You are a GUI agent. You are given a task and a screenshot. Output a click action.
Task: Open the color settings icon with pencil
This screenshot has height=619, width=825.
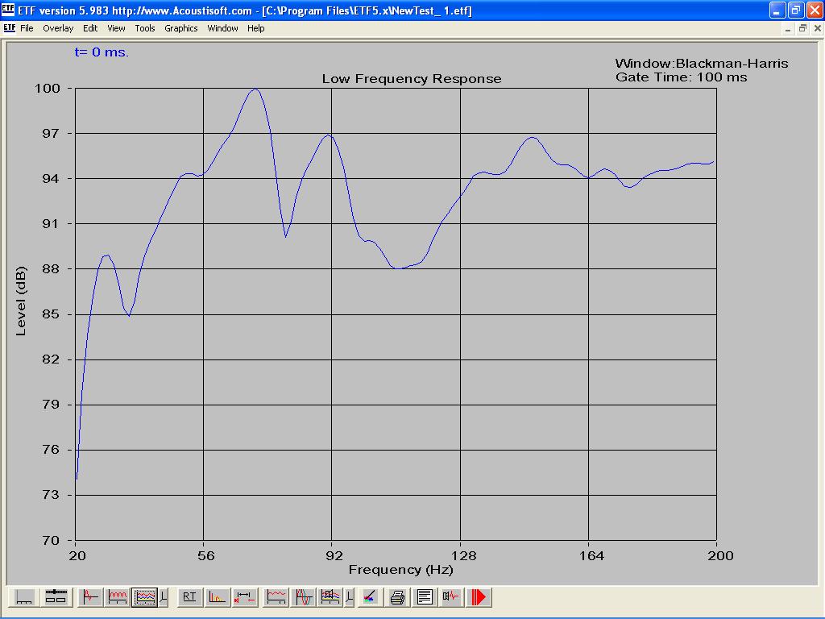pos(369,597)
